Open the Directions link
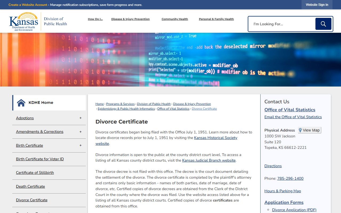 coord(273,166)
